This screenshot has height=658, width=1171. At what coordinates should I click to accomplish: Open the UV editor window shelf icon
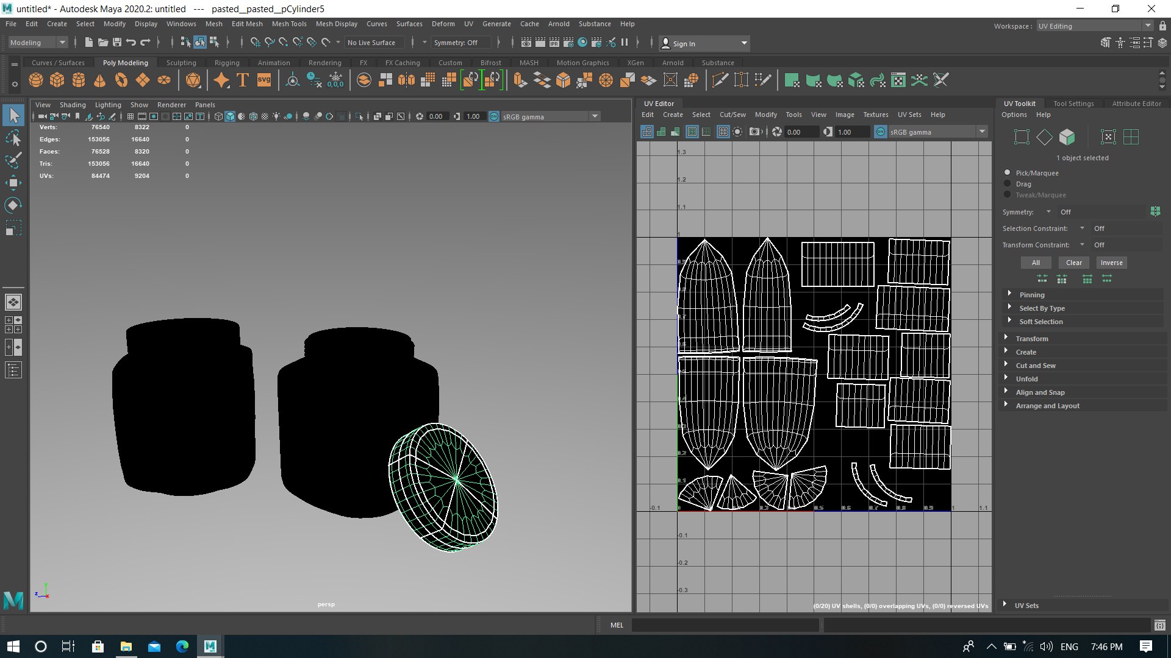(898, 80)
